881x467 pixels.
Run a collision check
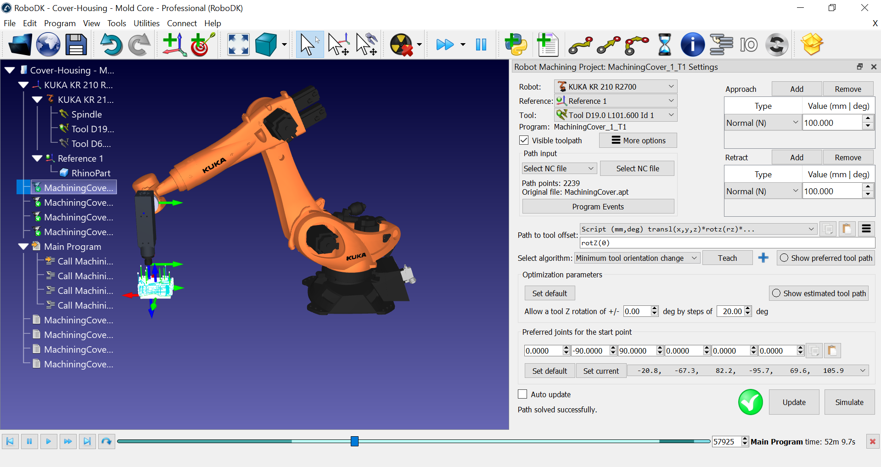tap(401, 44)
